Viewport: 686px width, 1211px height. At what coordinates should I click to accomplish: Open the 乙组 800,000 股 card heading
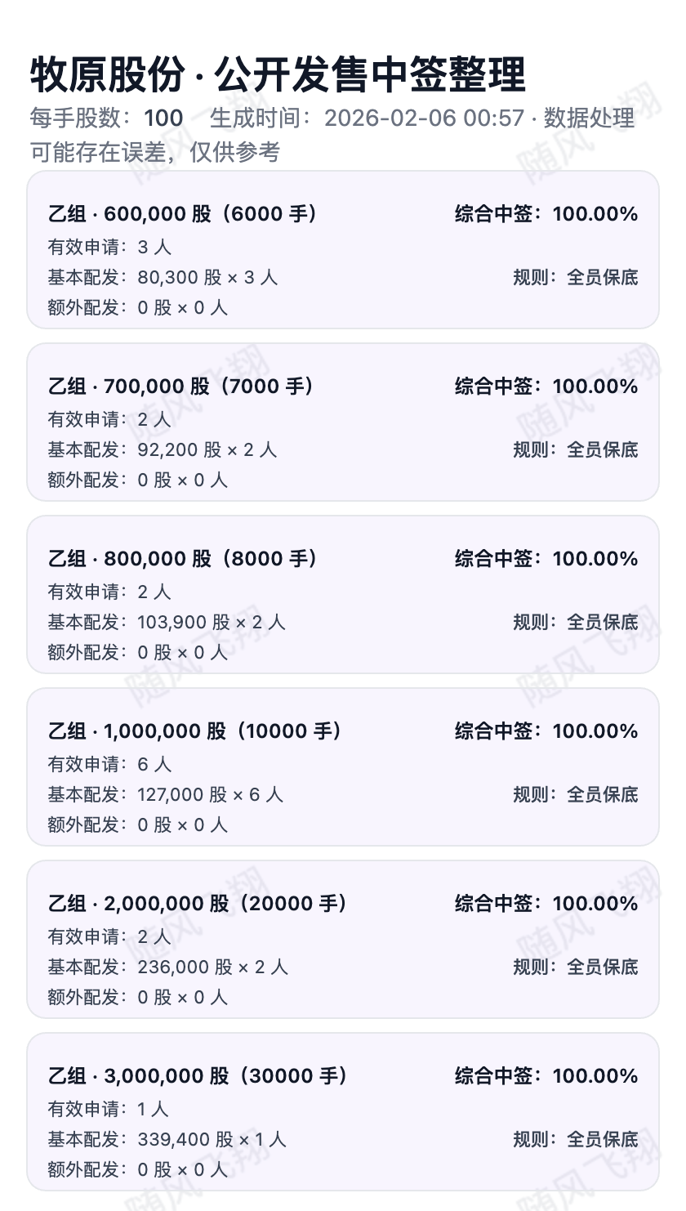[183, 559]
